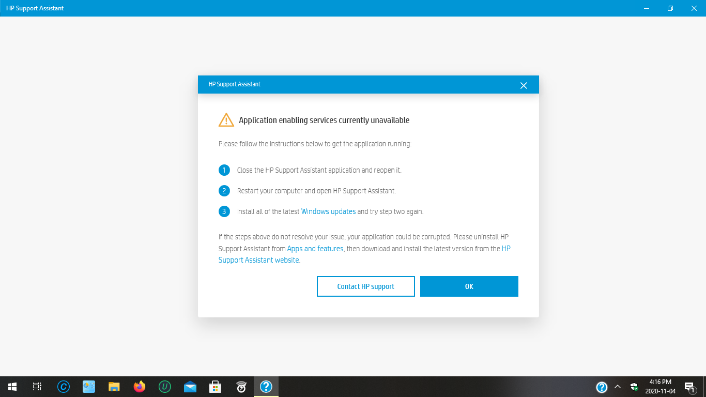Show hidden system tray icons
Image resolution: width=706 pixels, height=397 pixels.
tap(618, 387)
